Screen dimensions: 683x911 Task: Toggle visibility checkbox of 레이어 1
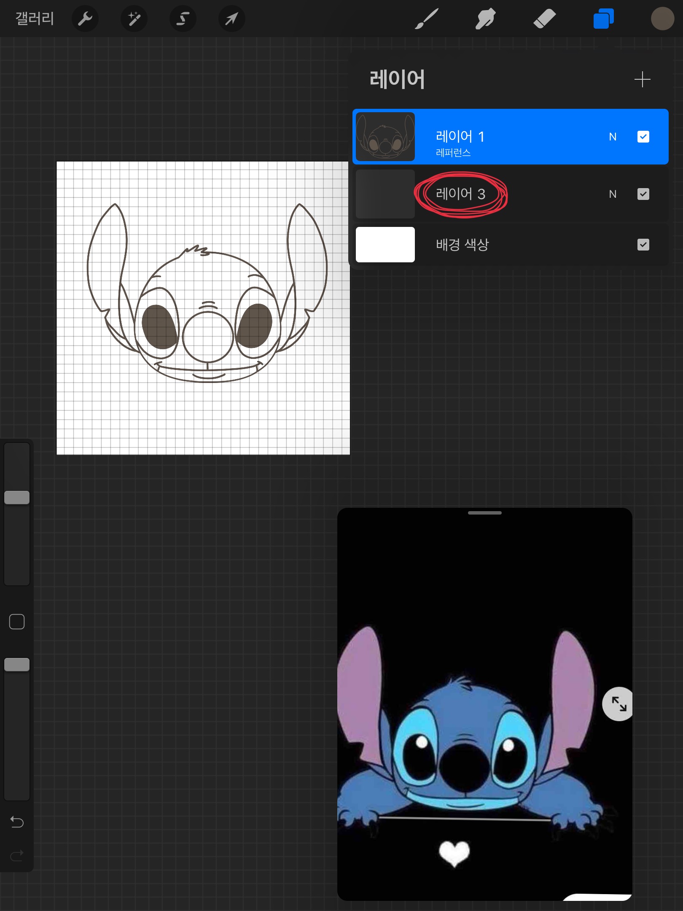(x=643, y=137)
